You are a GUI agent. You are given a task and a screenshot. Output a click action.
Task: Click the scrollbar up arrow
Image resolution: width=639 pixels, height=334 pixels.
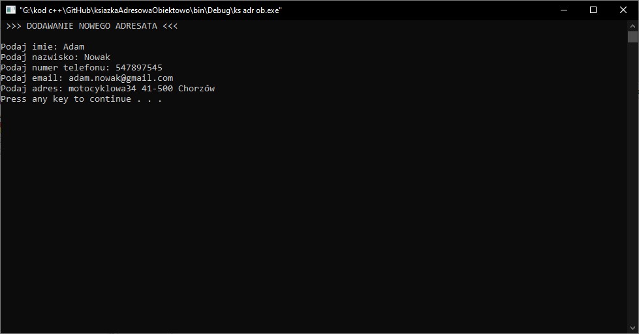click(x=632, y=25)
